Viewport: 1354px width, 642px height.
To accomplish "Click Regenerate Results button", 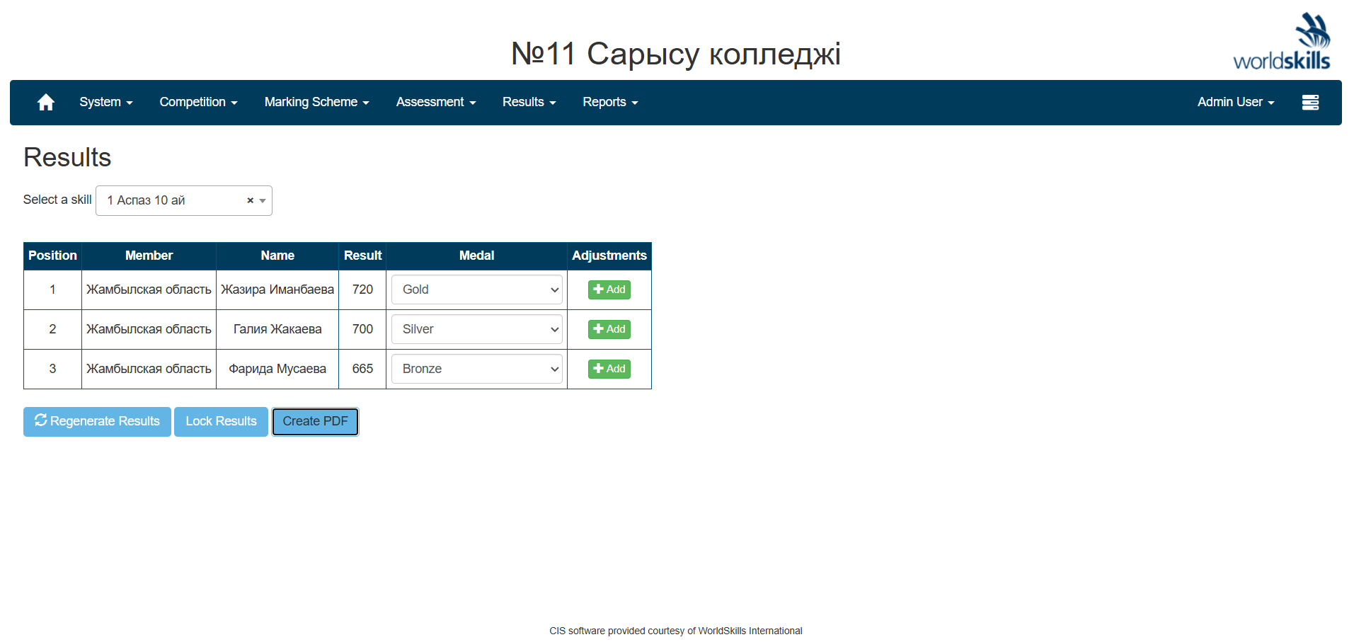I will tap(97, 422).
